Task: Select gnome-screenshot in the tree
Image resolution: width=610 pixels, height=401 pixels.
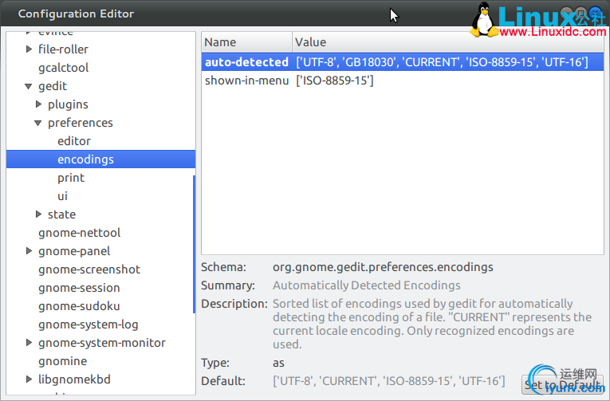Action: pos(89,269)
